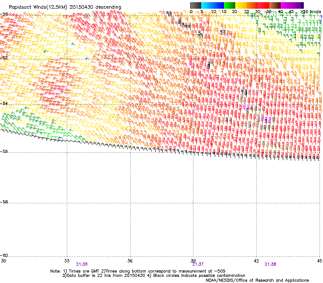
Task: Click the purple '21:37' time marker
Action: (x=198, y=264)
